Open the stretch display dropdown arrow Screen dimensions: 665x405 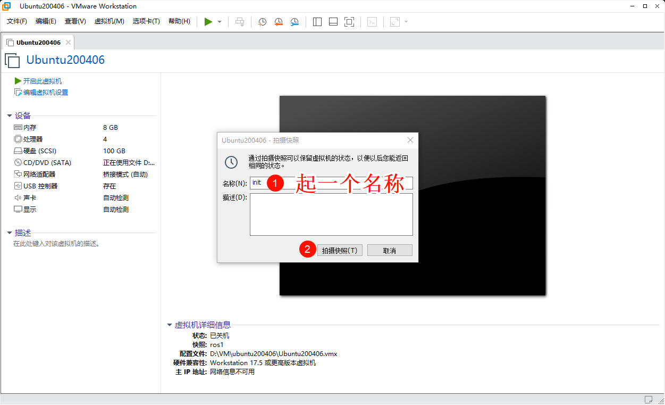point(406,22)
